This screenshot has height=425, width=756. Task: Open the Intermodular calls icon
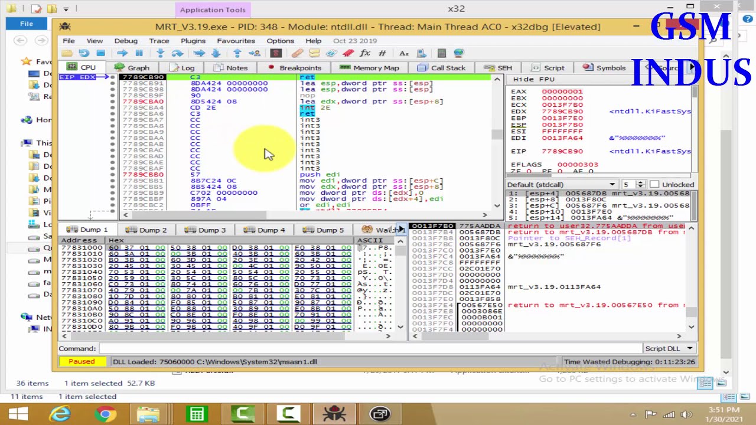(x=421, y=53)
